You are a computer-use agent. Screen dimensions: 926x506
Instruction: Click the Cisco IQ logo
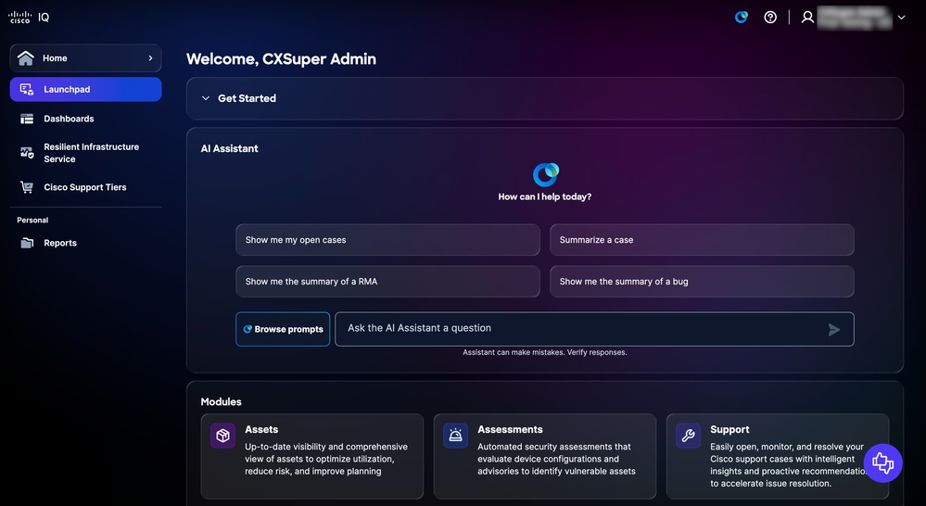pos(29,17)
